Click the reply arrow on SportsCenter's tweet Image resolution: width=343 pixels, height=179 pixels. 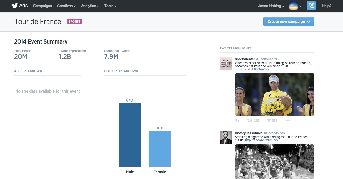pos(237,120)
